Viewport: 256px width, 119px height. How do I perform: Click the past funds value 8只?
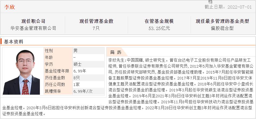76,78
